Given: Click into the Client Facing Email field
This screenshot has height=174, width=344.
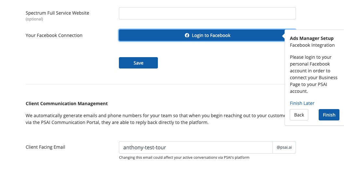Looking at the screenshot, I should 196,147.
